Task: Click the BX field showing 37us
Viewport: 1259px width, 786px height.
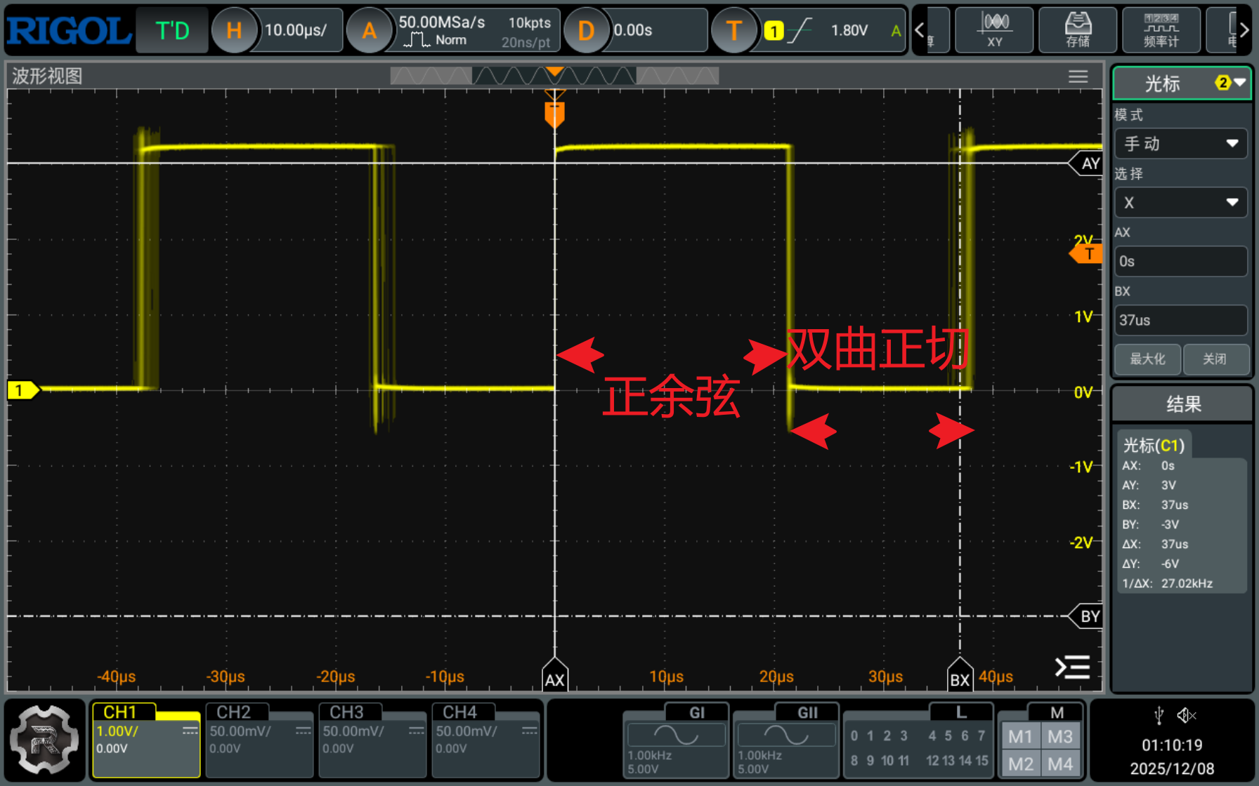Action: pos(1180,320)
